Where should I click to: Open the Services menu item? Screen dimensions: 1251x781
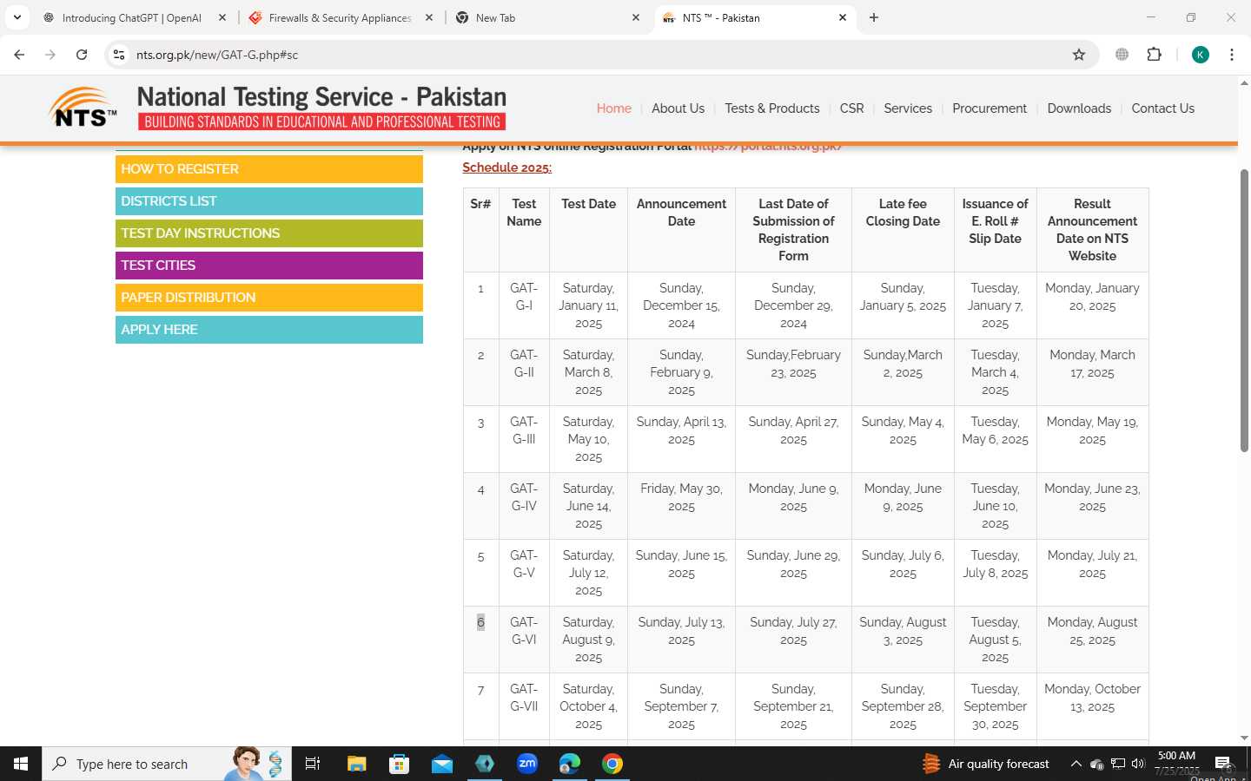click(x=908, y=108)
